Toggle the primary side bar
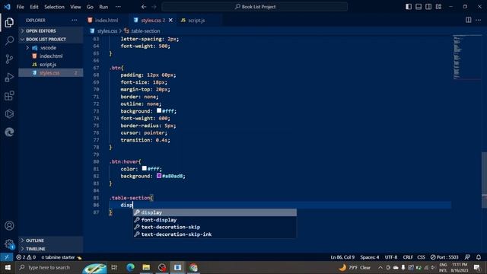487x274 pixels. click(409, 7)
